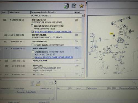138x103 pixels.
Task: Click the panel splitter arrow near top
Action: coord(86,4)
